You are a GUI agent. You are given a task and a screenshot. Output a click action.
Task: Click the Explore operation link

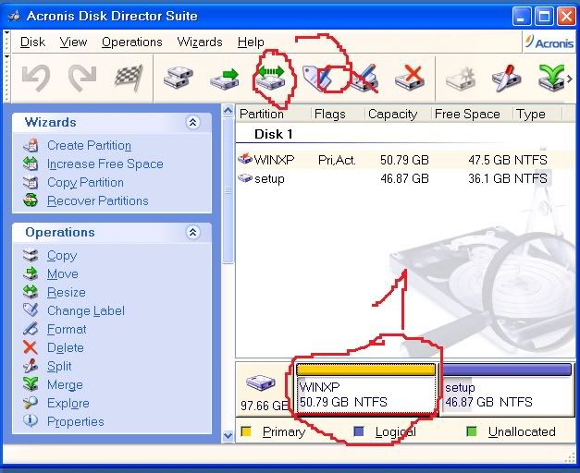[68, 403]
